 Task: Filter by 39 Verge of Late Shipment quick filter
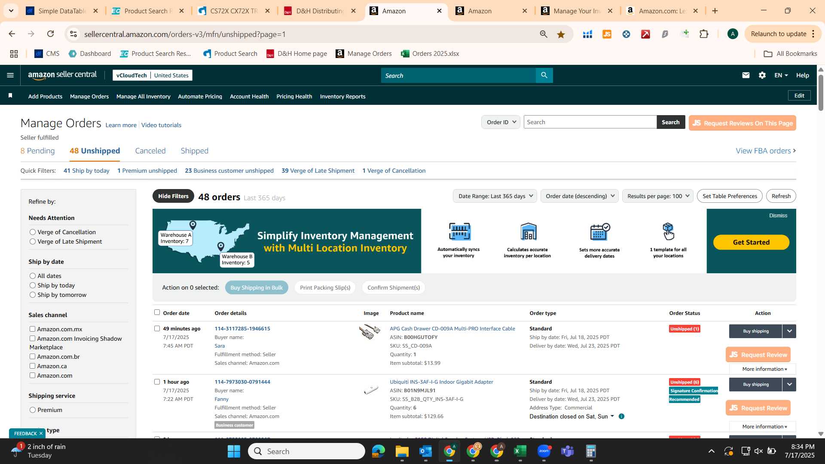click(x=318, y=171)
